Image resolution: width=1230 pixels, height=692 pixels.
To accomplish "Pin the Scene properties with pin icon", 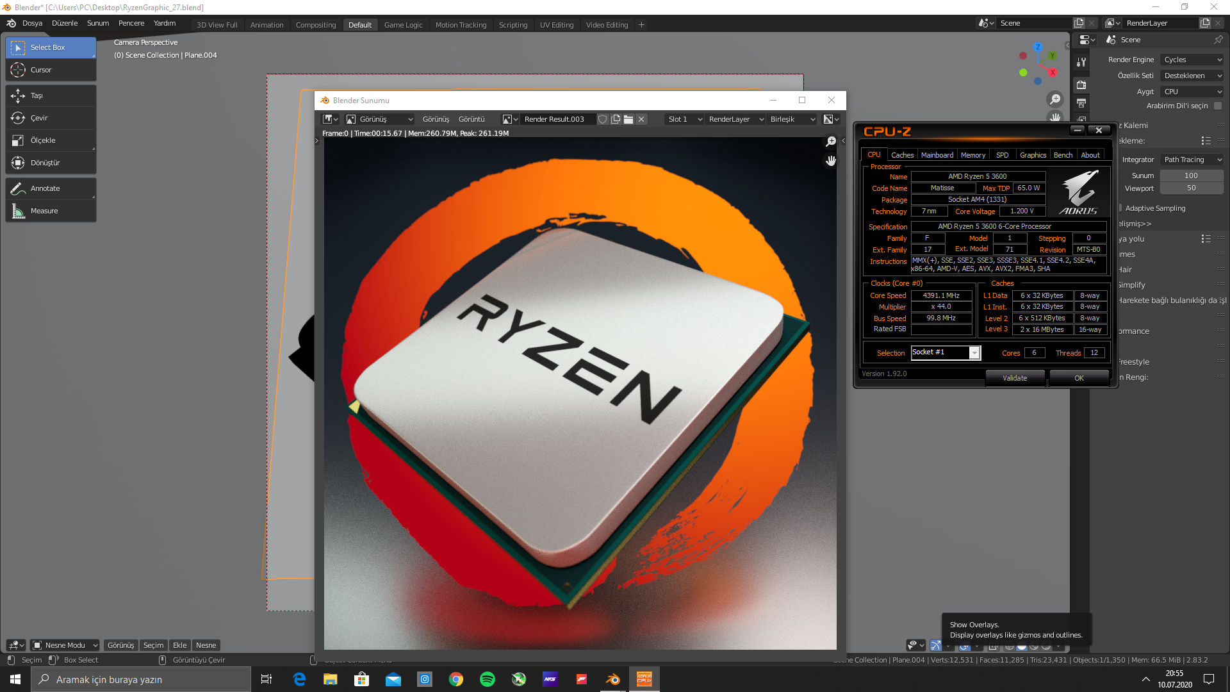I will (x=1218, y=40).
